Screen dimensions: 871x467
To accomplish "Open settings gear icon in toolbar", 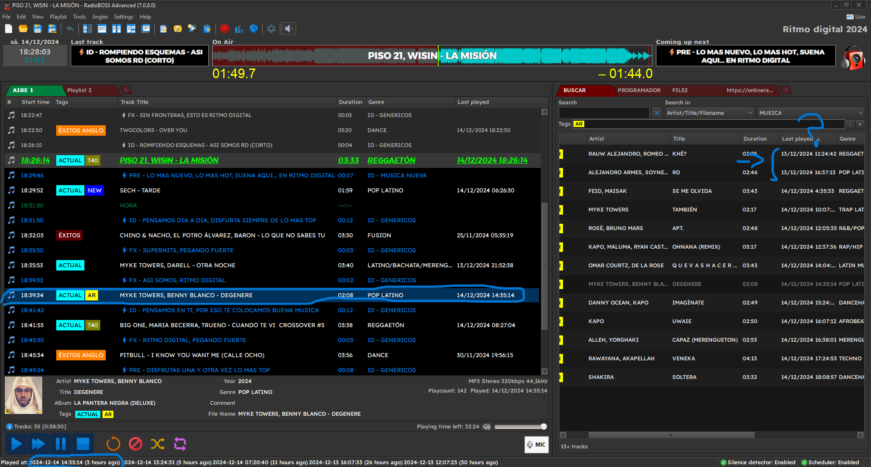I will click(271, 29).
